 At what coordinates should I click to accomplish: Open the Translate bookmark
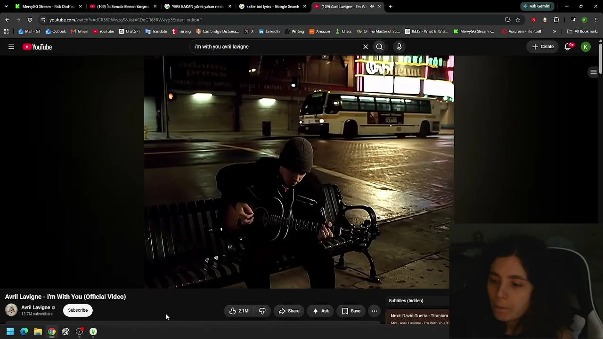[156, 32]
